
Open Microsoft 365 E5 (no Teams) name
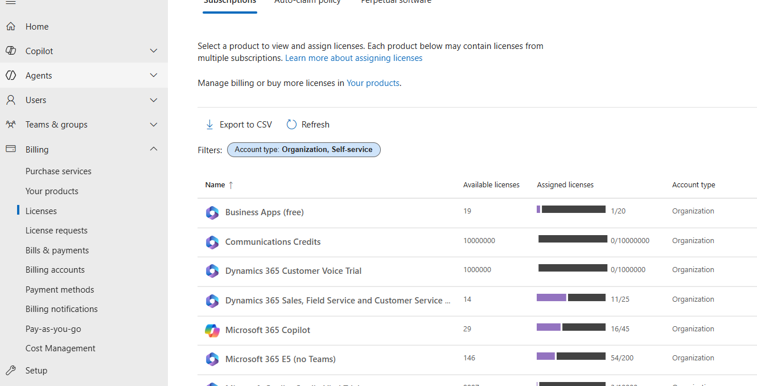(x=281, y=359)
